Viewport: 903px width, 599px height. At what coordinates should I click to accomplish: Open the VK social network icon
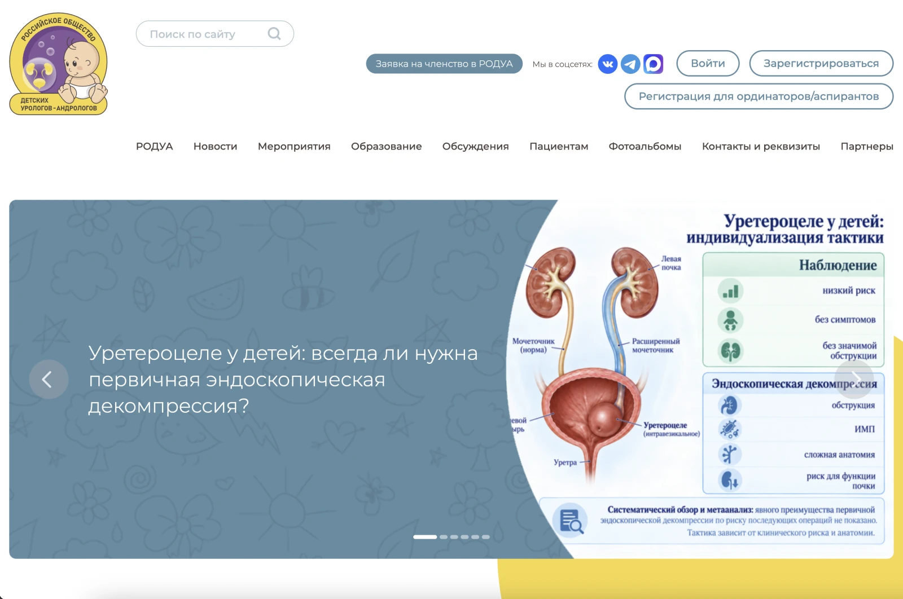click(x=608, y=64)
